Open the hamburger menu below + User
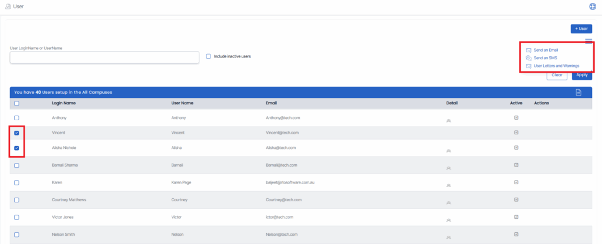This screenshot has height=244, width=602. [x=588, y=41]
